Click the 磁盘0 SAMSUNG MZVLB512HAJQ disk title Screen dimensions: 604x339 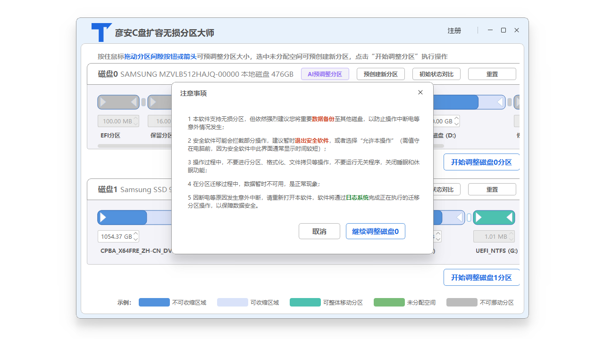click(196, 74)
